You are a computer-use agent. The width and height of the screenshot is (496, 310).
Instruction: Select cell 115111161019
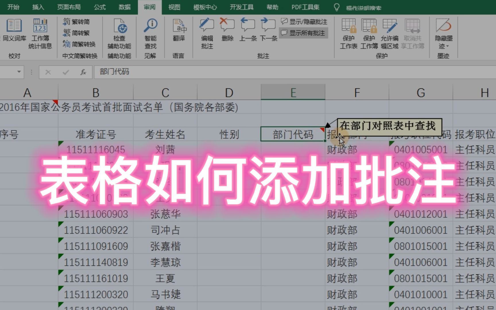coord(96,278)
